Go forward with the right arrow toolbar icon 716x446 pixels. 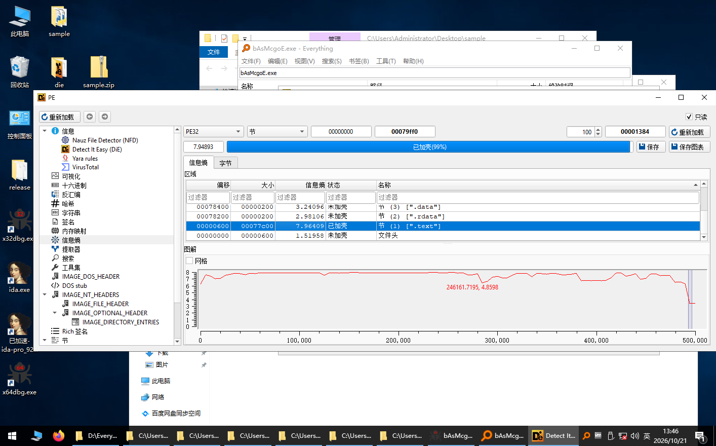[x=105, y=117]
